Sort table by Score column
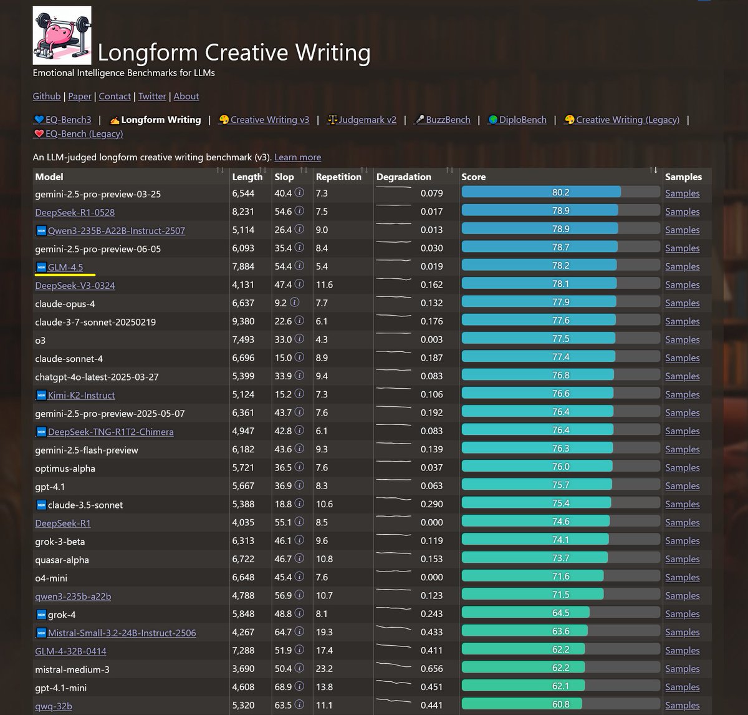This screenshot has width=748, height=715. click(560, 177)
